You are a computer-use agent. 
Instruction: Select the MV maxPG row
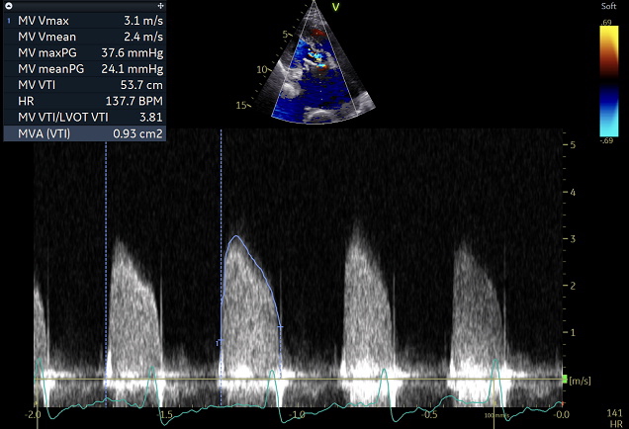click(84, 52)
